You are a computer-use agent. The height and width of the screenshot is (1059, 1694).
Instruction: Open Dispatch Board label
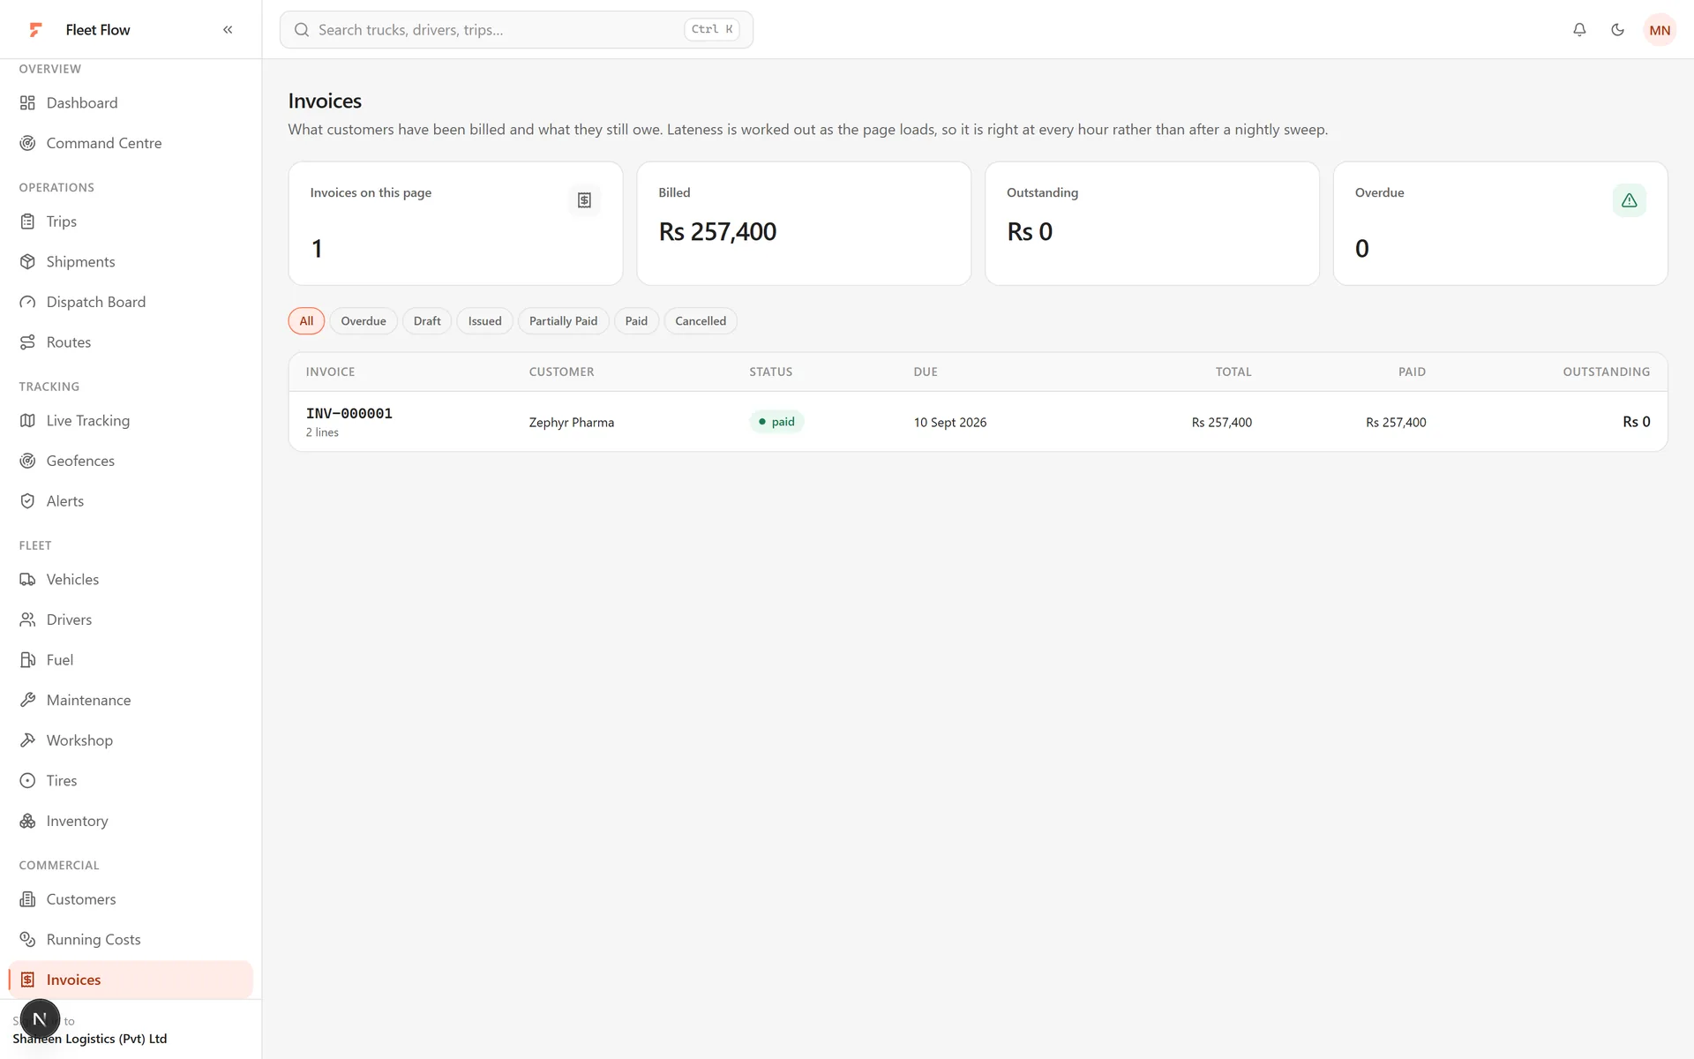(x=96, y=302)
